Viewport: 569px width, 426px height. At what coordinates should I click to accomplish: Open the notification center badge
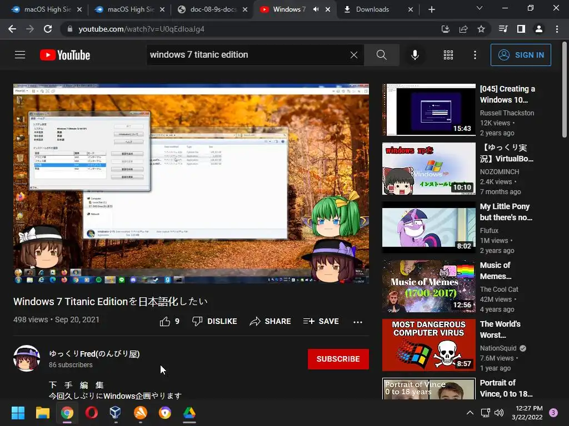[553, 413]
